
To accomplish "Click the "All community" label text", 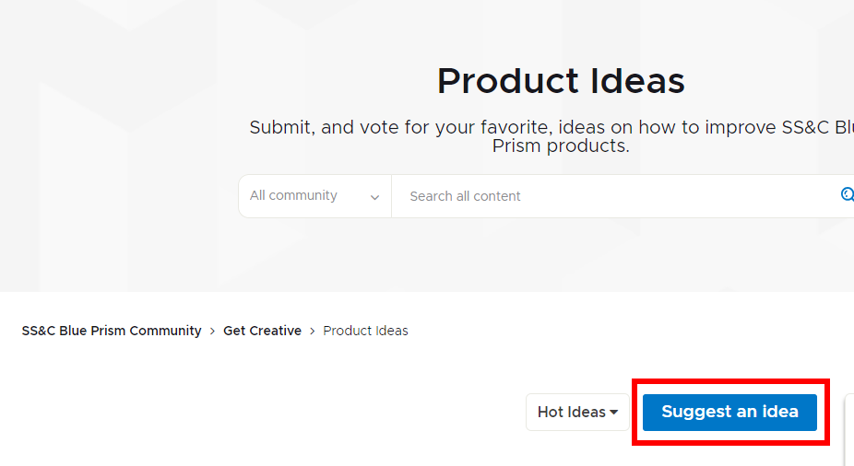I will pos(293,195).
